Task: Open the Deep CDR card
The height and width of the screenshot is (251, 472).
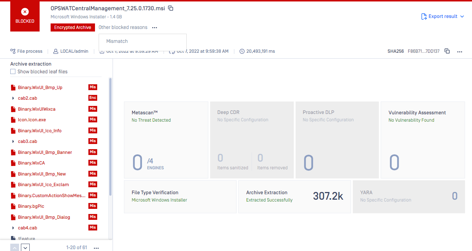Action: click(252, 140)
